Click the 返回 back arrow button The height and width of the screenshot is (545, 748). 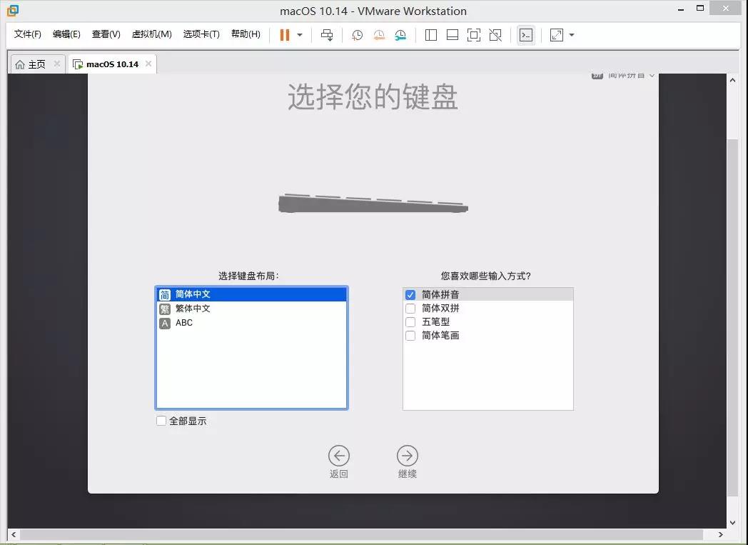[x=339, y=456]
